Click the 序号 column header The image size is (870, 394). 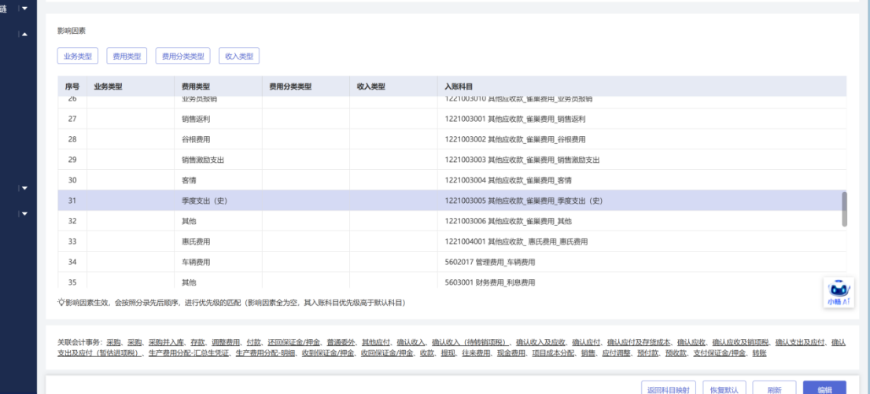coord(72,87)
